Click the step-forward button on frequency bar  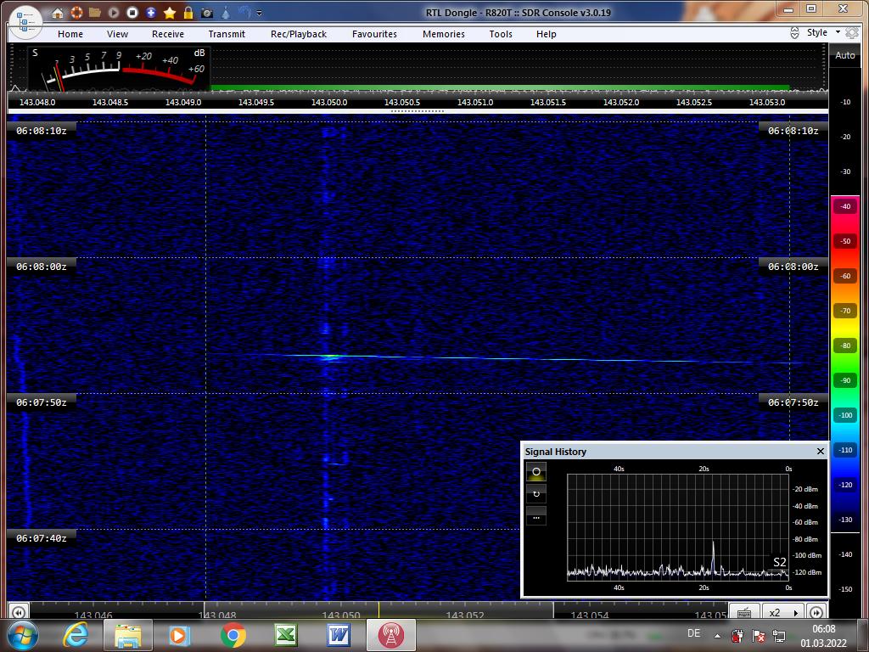[816, 612]
